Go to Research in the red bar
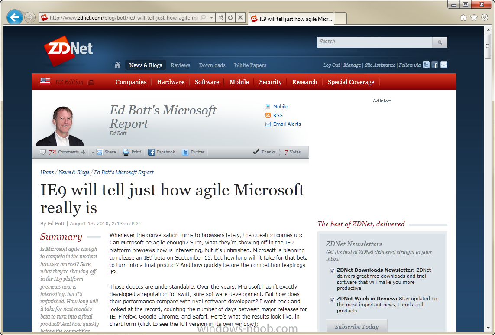Screen dimensions: 495x335 [x=304, y=82]
